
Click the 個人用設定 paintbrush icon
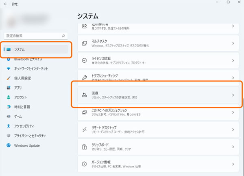9,78
